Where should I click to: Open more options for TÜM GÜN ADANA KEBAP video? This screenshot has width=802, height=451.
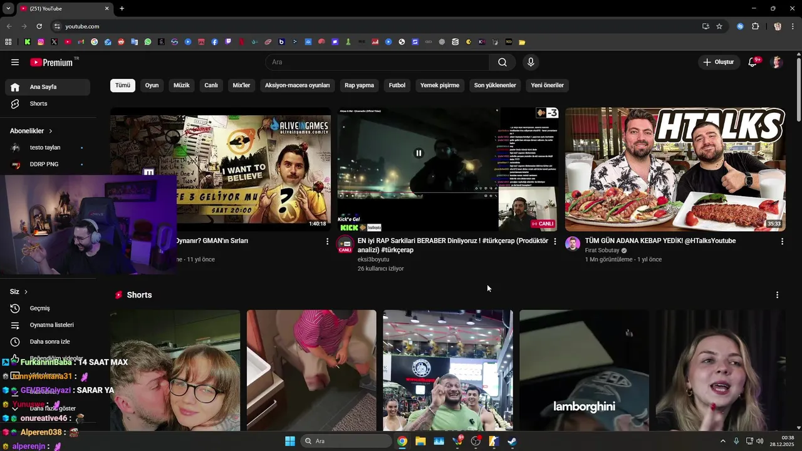pyautogui.click(x=782, y=241)
